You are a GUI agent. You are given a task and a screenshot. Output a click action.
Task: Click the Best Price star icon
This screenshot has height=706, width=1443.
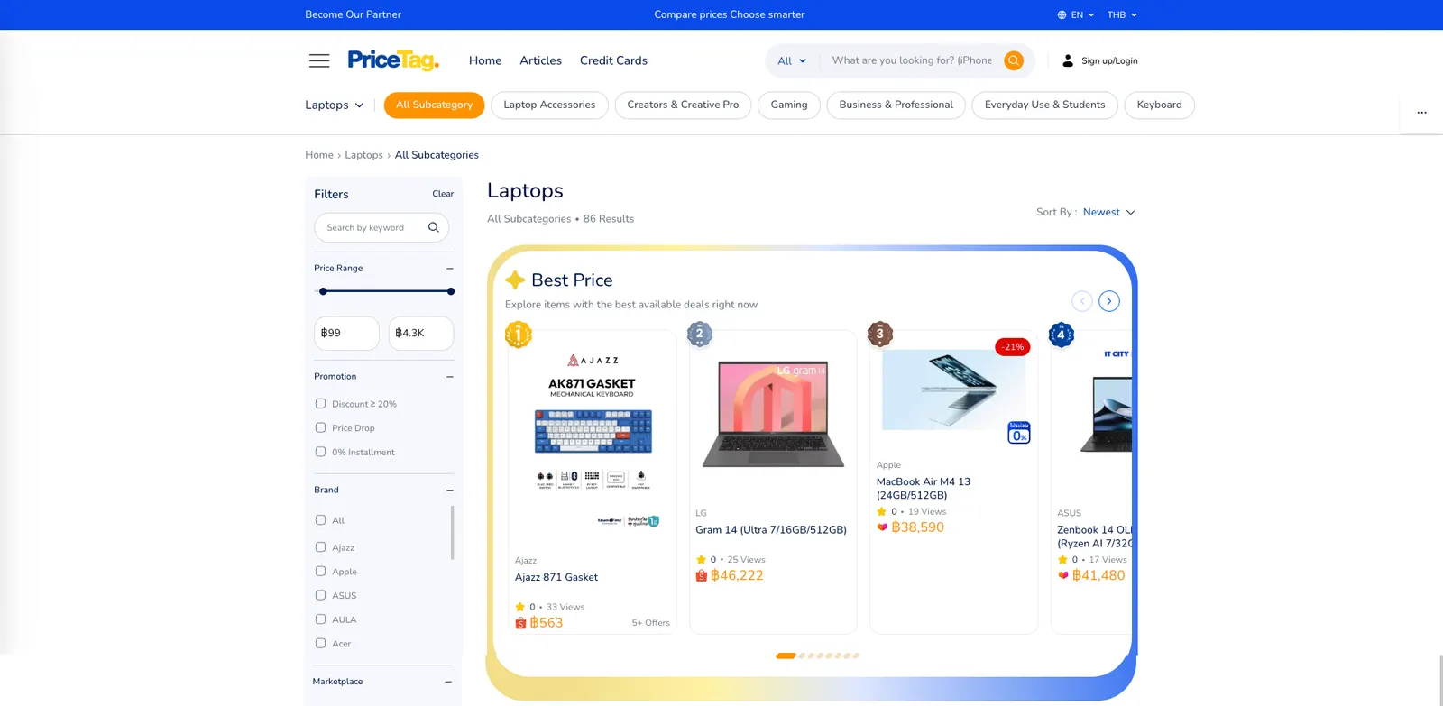click(516, 280)
